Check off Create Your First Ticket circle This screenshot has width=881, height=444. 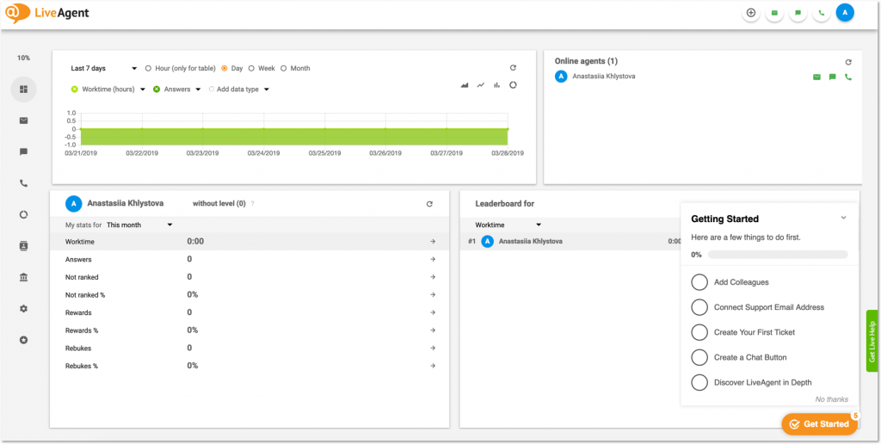point(699,332)
